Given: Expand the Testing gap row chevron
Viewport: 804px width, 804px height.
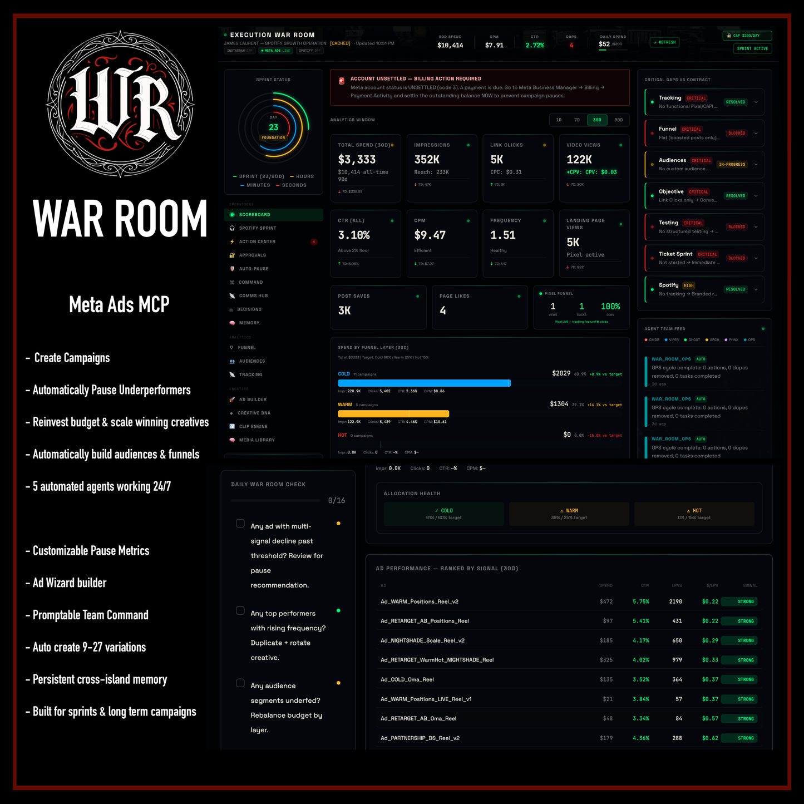Looking at the screenshot, I should (x=756, y=227).
